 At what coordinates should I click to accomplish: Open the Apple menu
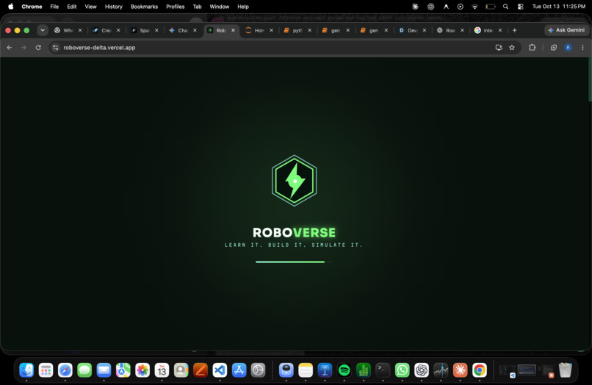tap(10, 7)
